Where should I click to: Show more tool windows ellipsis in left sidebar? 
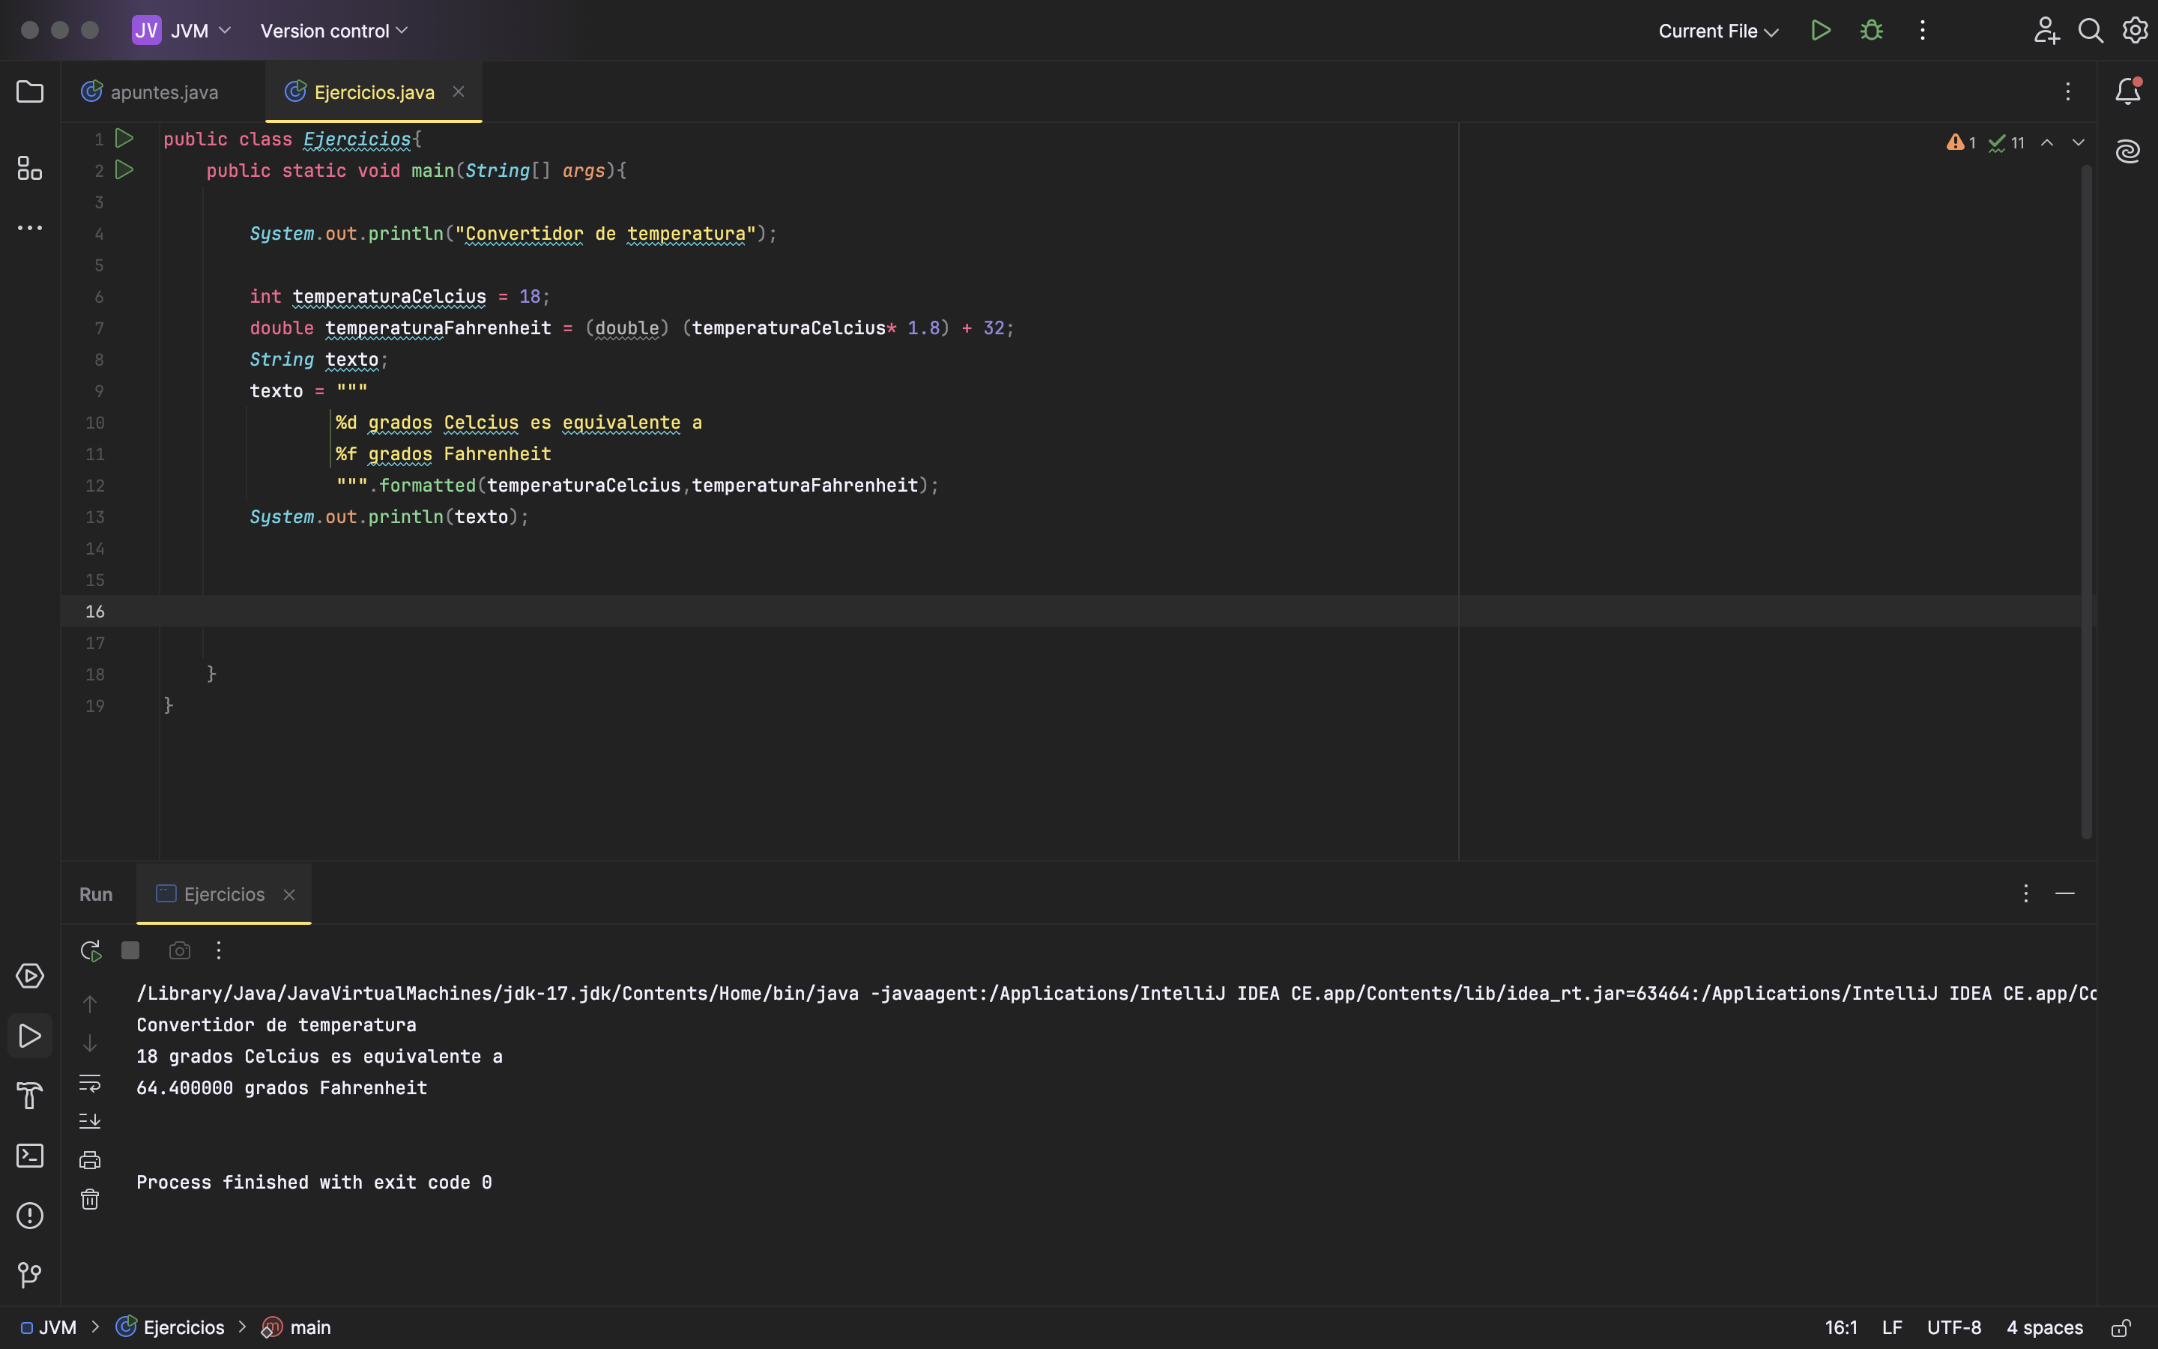pyautogui.click(x=29, y=229)
